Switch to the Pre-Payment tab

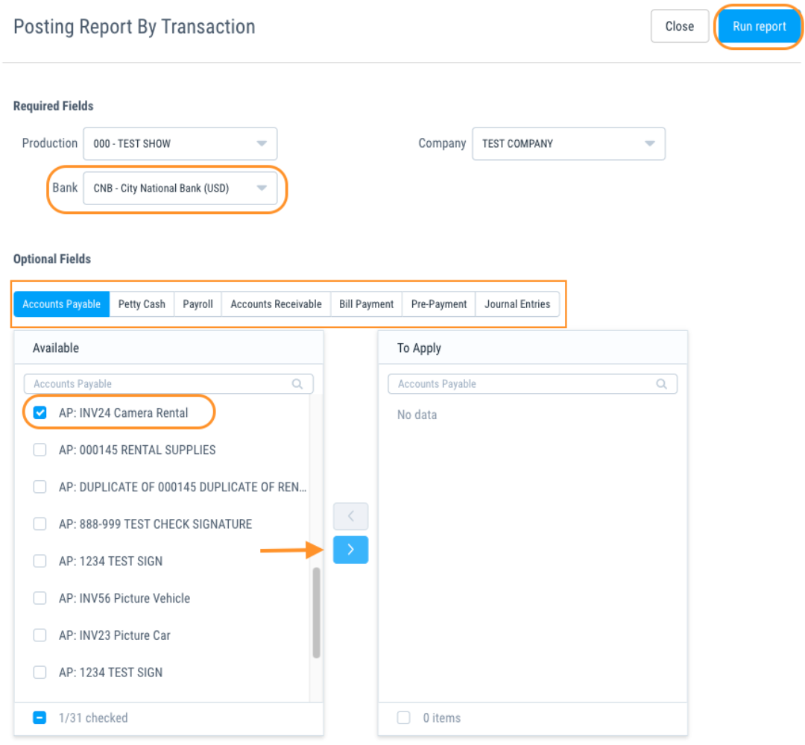tap(439, 304)
